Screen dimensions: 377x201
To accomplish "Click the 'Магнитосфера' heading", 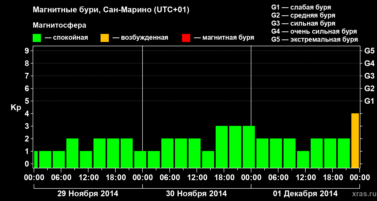I will [59, 25].
